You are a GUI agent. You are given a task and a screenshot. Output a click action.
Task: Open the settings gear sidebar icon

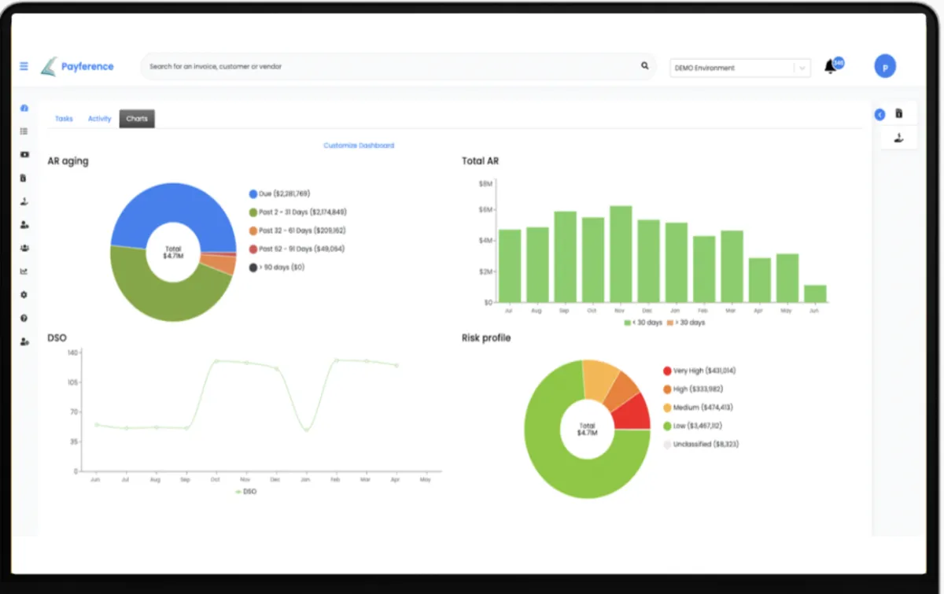tap(24, 295)
